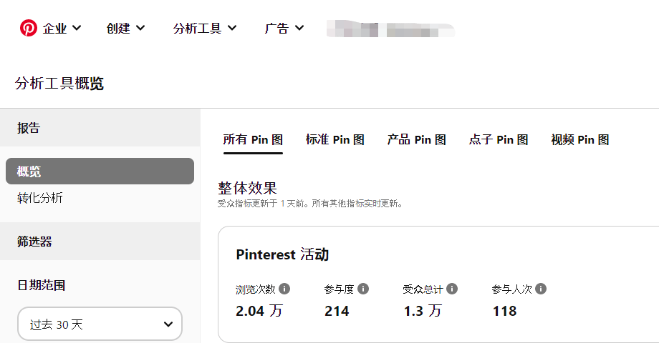
Task: Select the 产品 Pin 图 tab
Action: click(x=416, y=140)
